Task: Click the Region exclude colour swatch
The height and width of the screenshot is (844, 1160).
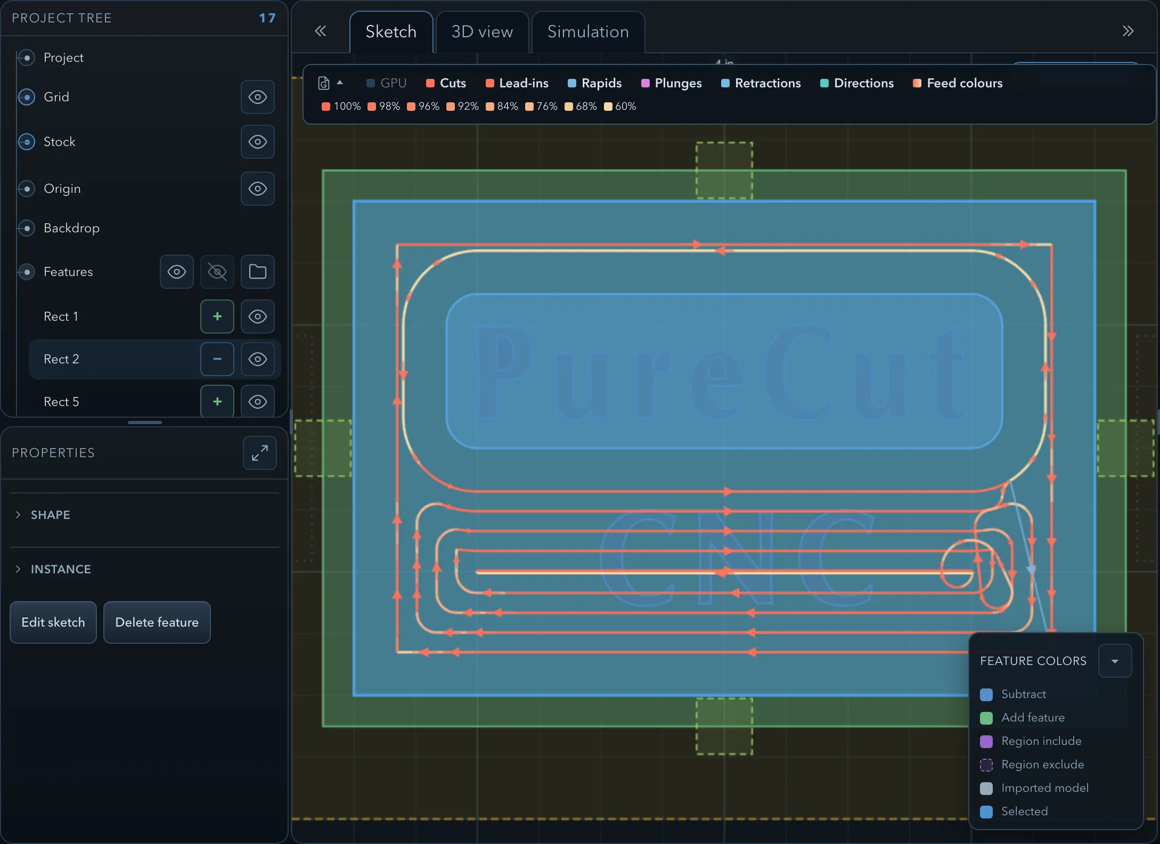Action: click(986, 765)
